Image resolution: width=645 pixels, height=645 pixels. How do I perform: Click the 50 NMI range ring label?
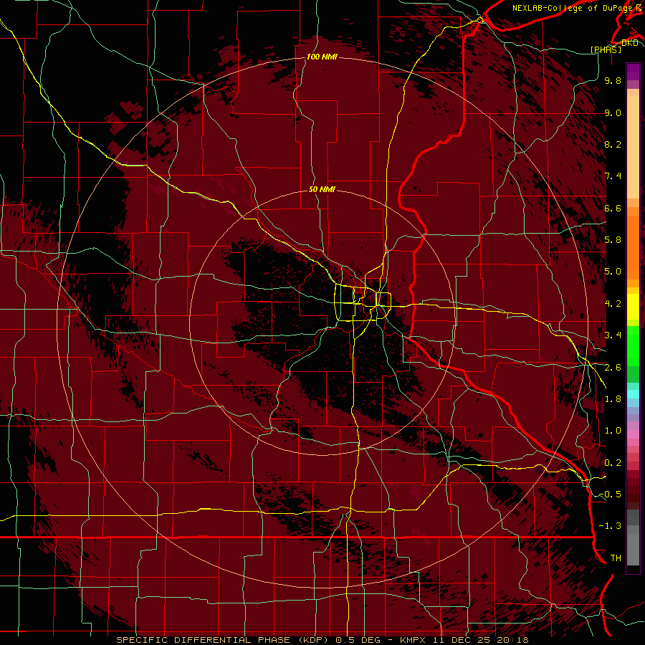coord(322,190)
